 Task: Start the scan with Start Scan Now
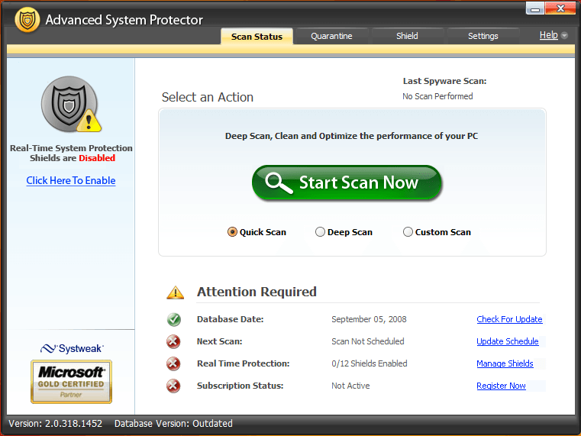(x=347, y=182)
